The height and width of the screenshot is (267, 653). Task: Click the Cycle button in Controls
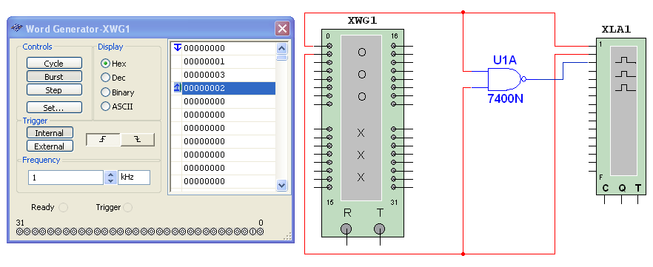click(54, 63)
